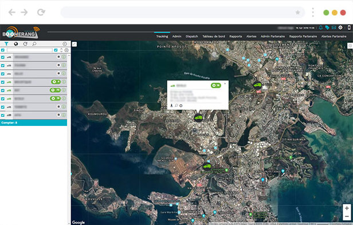Click the driver face icon beside search field
The height and width of the screenshot is (225, 353).
[66, 50]
